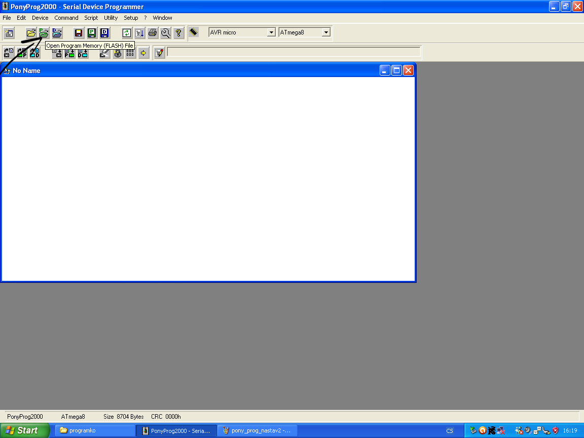Click the Read Device (all) icon

click(9, 53)
